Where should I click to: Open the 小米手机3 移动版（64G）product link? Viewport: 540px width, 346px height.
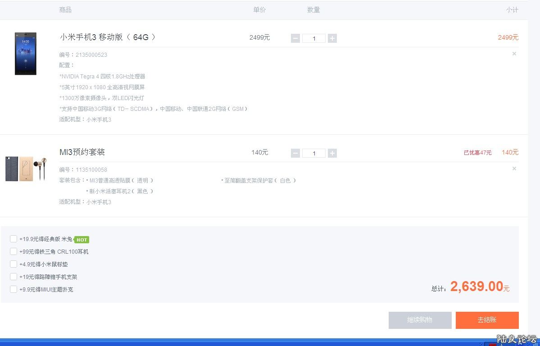[x=107, y=37]
